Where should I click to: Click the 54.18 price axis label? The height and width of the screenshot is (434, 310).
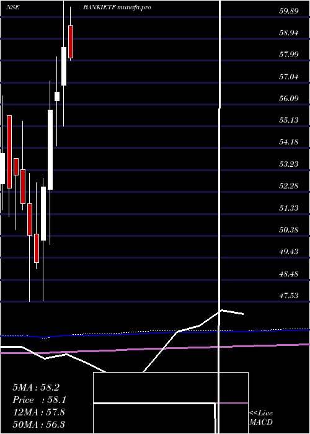click(x=288, y=142)
